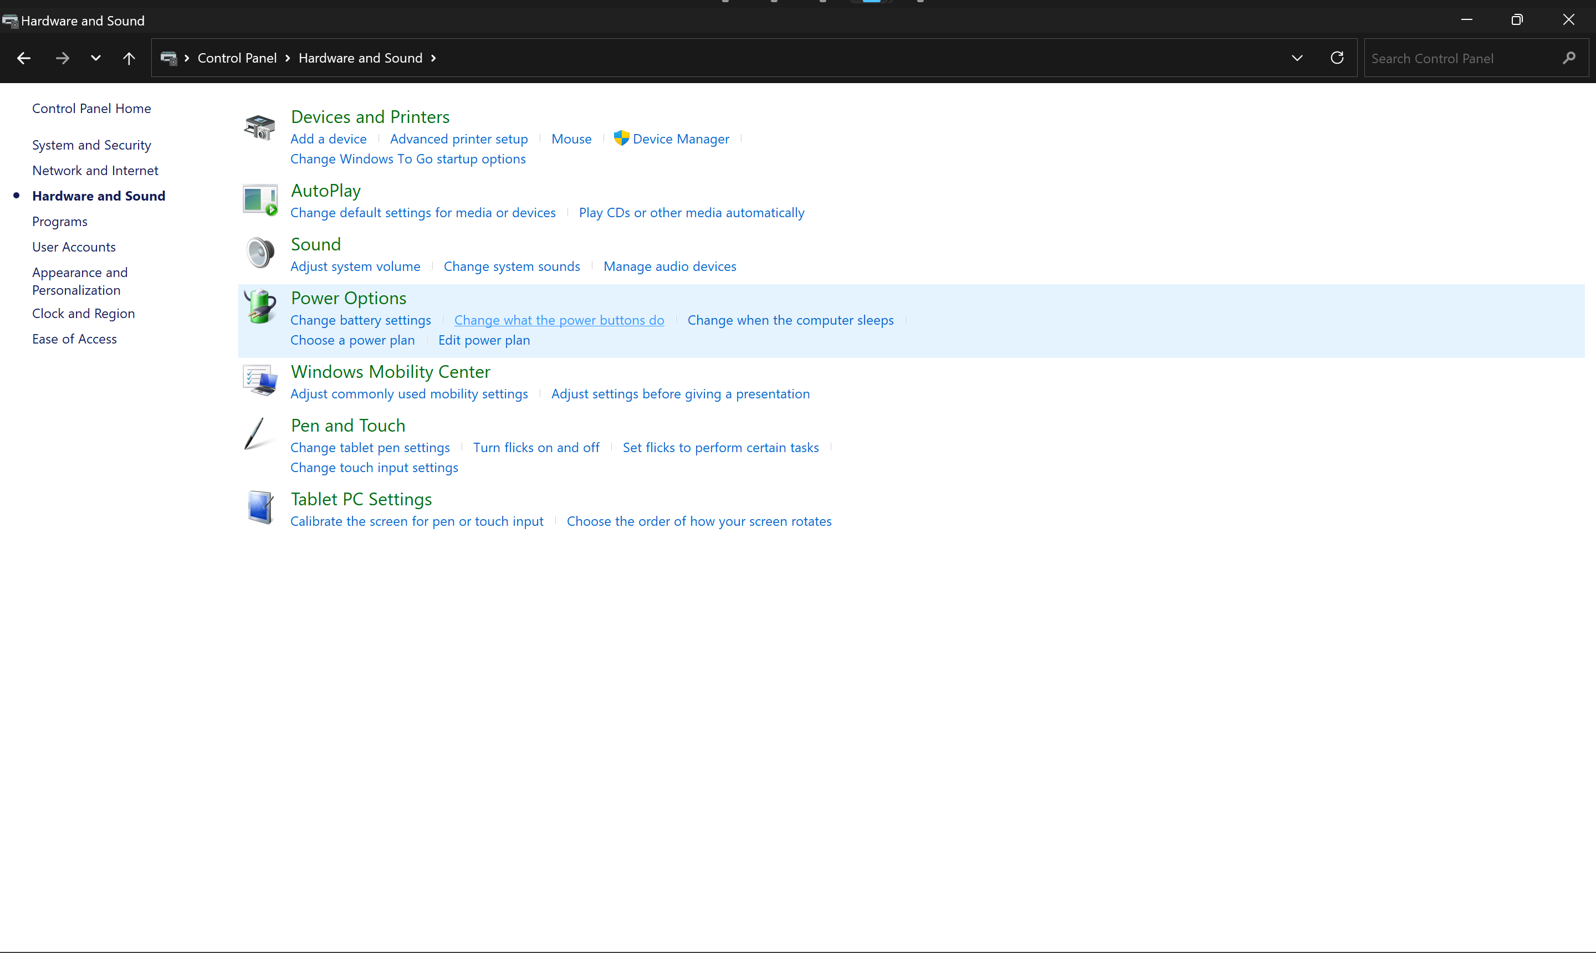Click the Control Panel icon in address bar
This screenshot has height=953, width=1596.
[168, 58]
